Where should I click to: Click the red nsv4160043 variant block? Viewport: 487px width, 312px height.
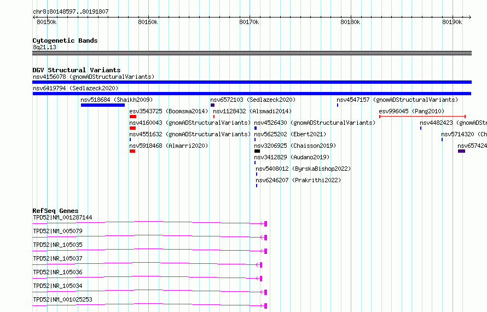tap(132, 128)
